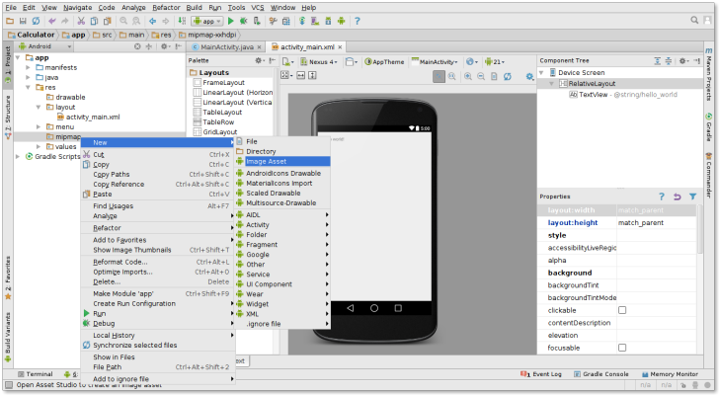719x395 pixels.
Task: Zoom out on the layout preview
Action: pos(481,76)
